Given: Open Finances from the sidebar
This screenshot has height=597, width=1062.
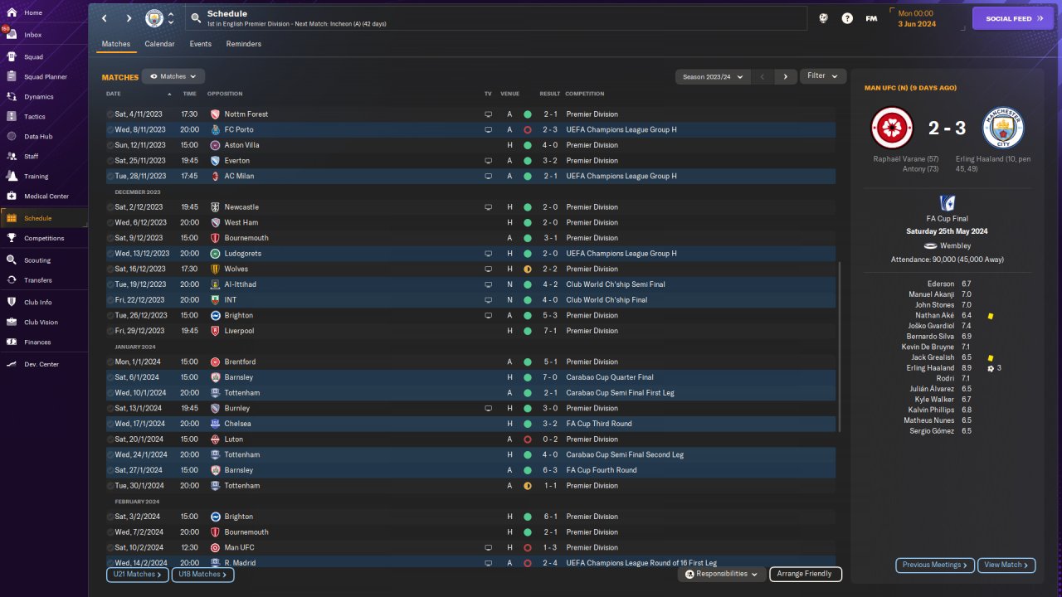Looking at the screenshot, I should 37,342.
